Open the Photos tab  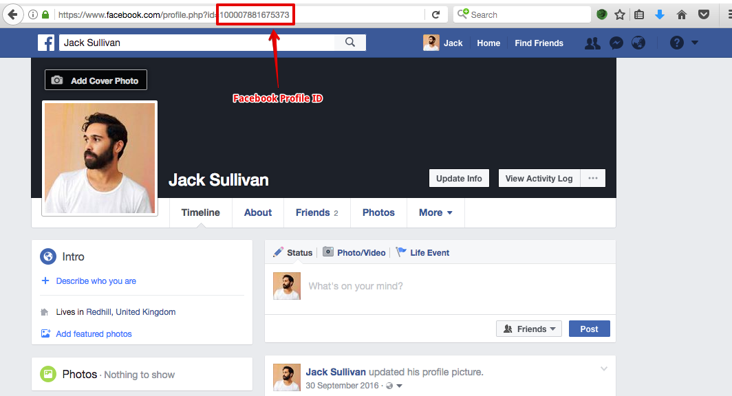click(x=378, y=212)
